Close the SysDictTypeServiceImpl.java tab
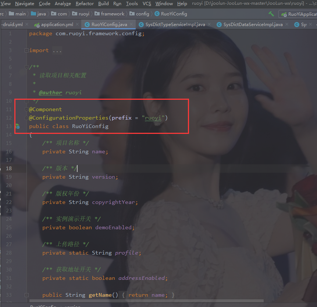Viewport: 317px width, 307px height. pos(209,24)
